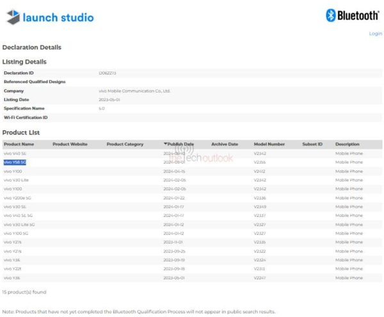Select vivo V40 SE product name

15,153
